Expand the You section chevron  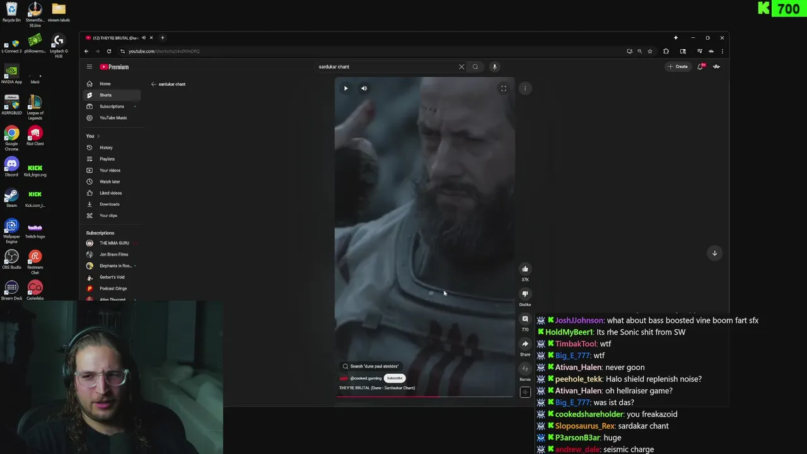(x=98, y=136)
